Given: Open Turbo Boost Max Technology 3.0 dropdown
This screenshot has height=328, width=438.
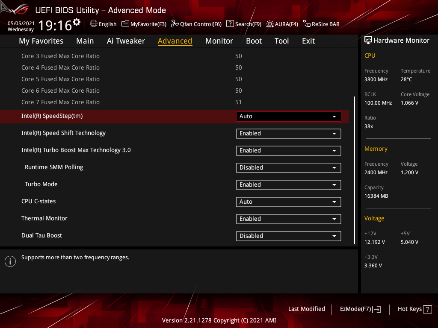Looking at the screenshot, I should pyautogui.click(x=289, y=151).
